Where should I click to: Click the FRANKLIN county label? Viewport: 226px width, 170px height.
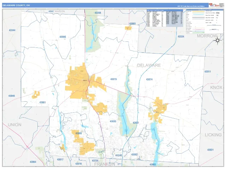[105, 164]
